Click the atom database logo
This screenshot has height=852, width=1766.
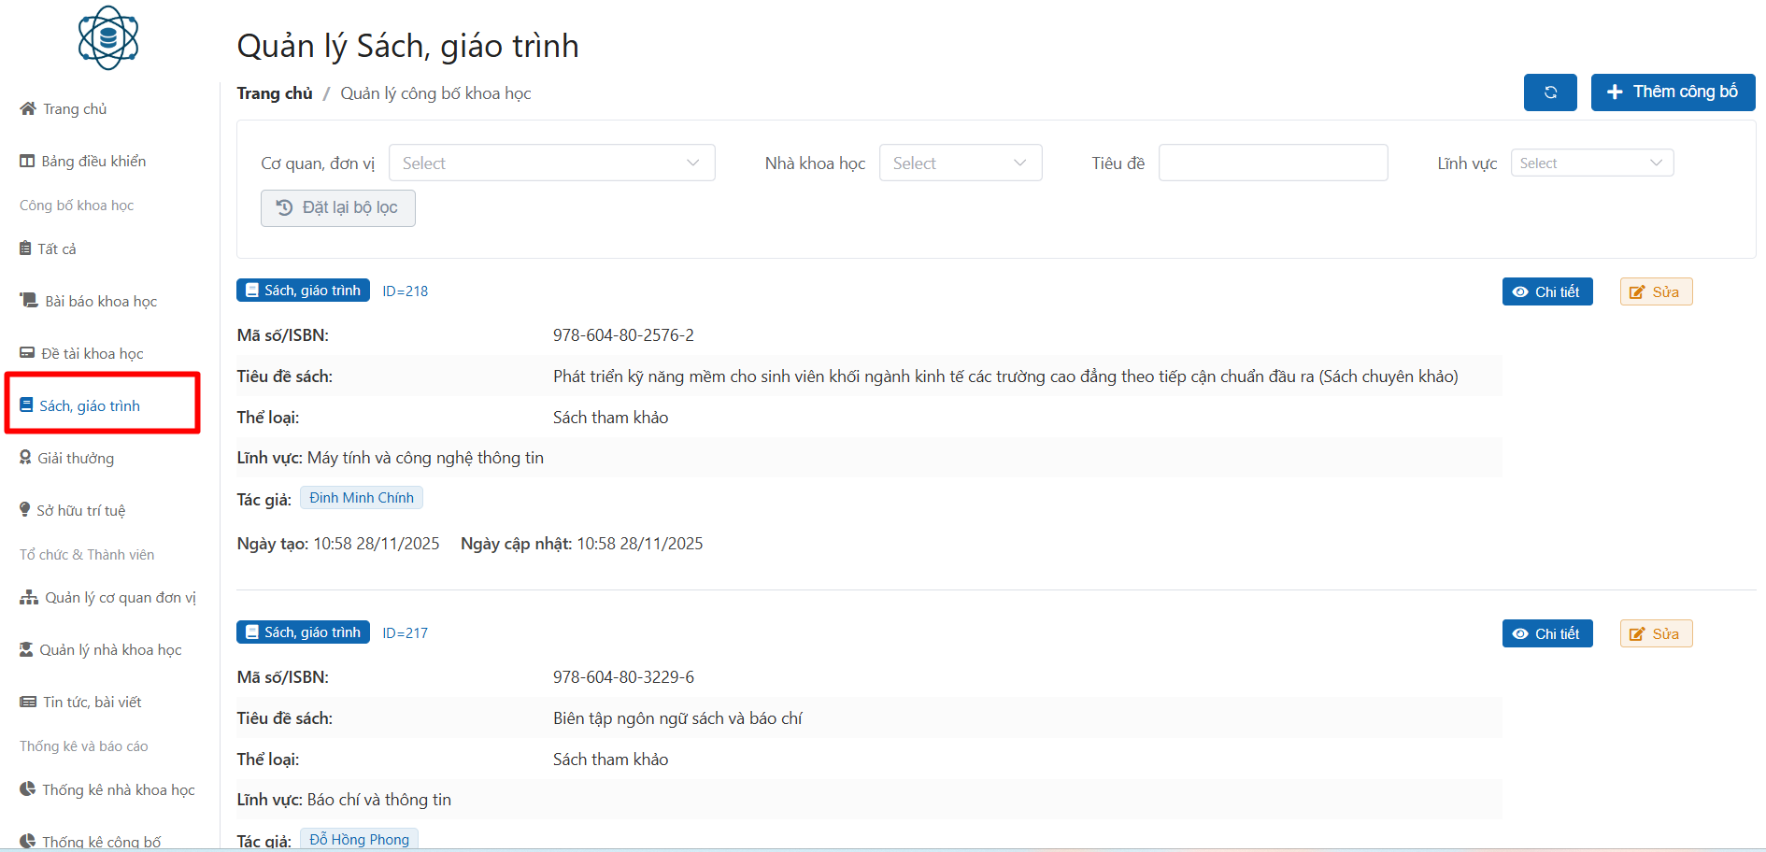coord(108,38)
